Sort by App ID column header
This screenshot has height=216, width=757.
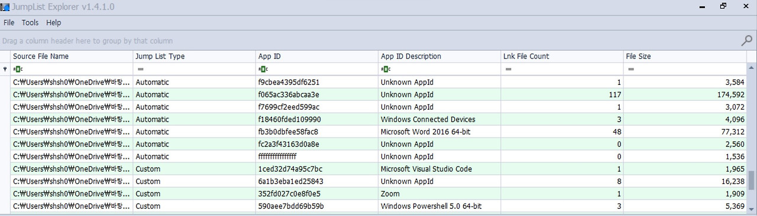click(317, 57)
